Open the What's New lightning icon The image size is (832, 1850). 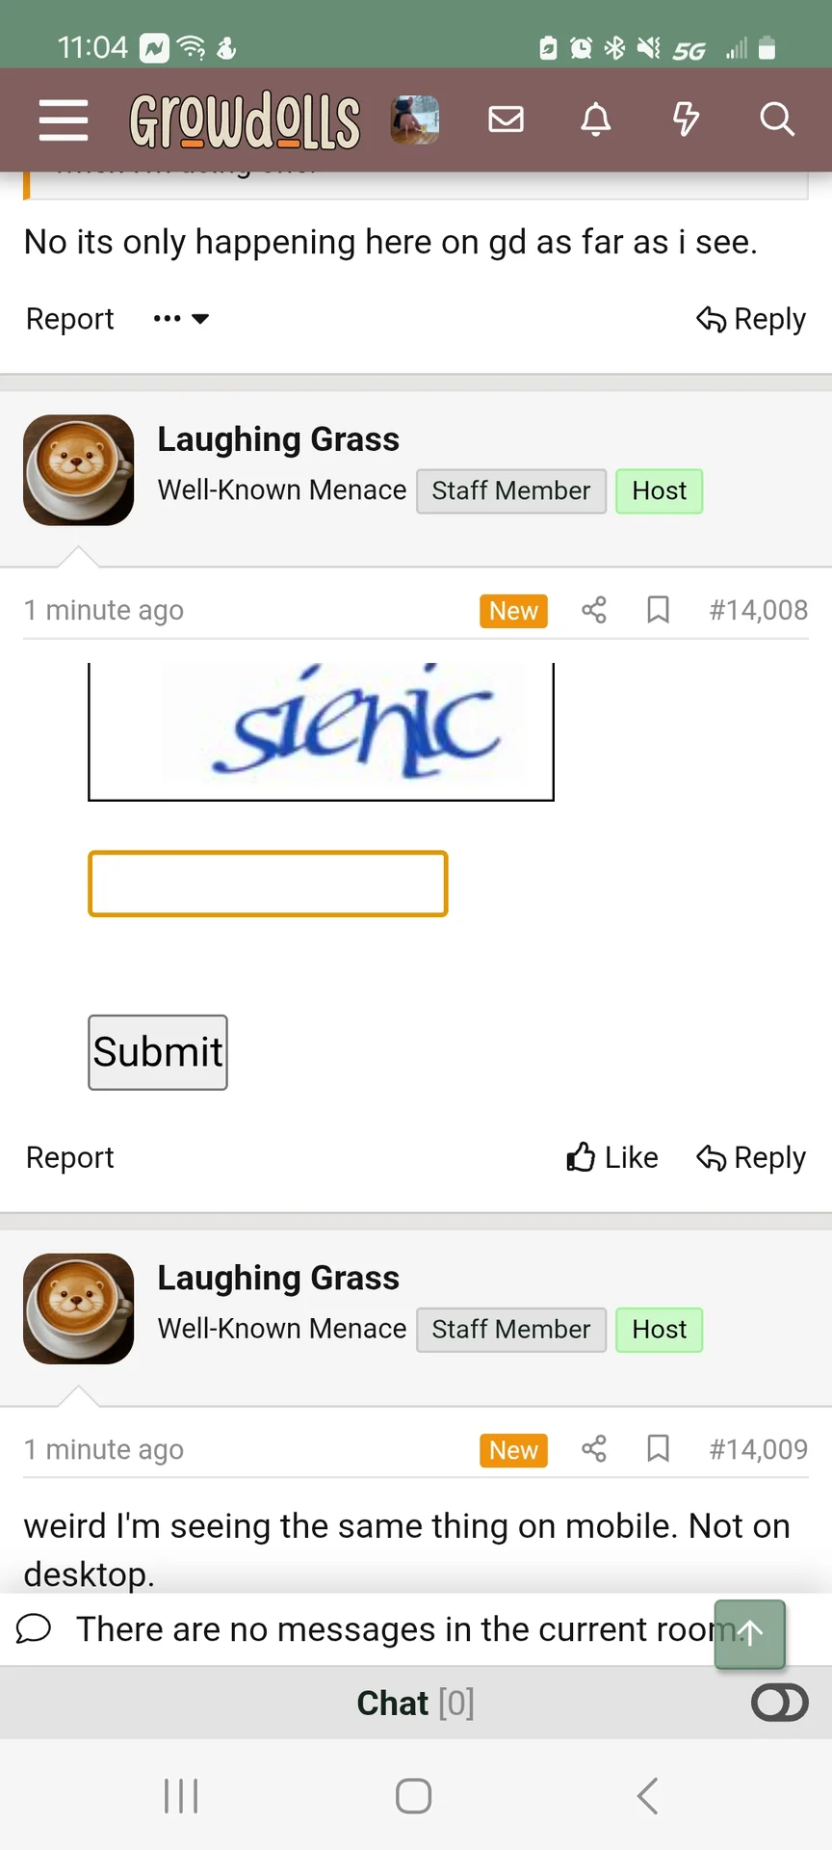[686, 119]
